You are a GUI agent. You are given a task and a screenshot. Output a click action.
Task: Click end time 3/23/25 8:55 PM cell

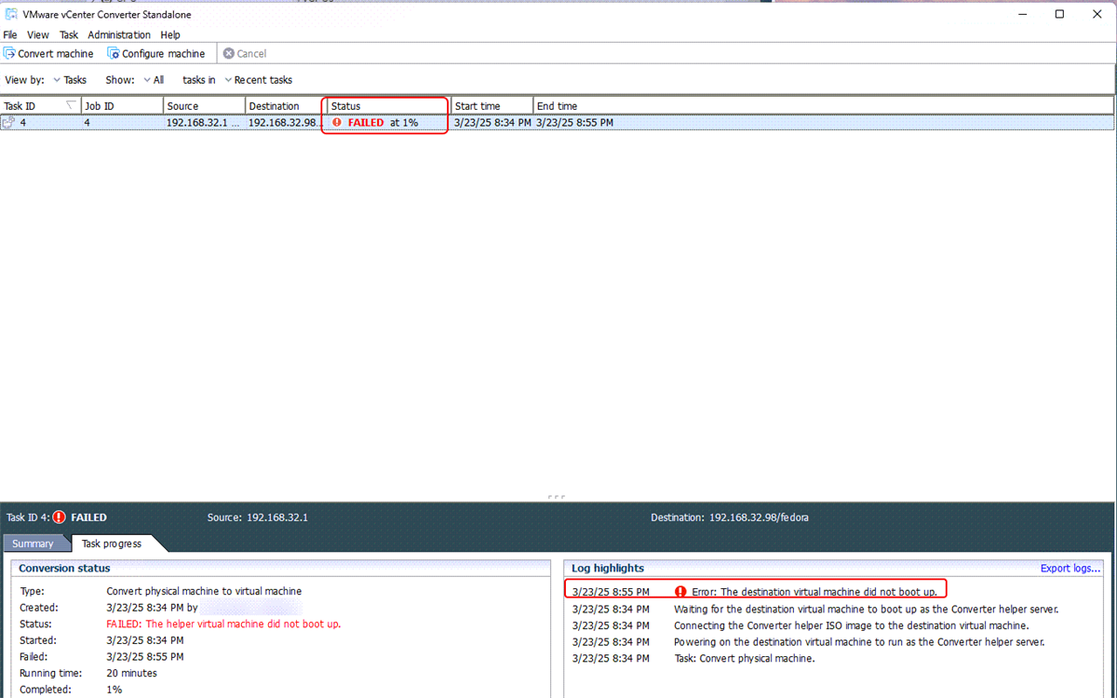tap(574, 122)
